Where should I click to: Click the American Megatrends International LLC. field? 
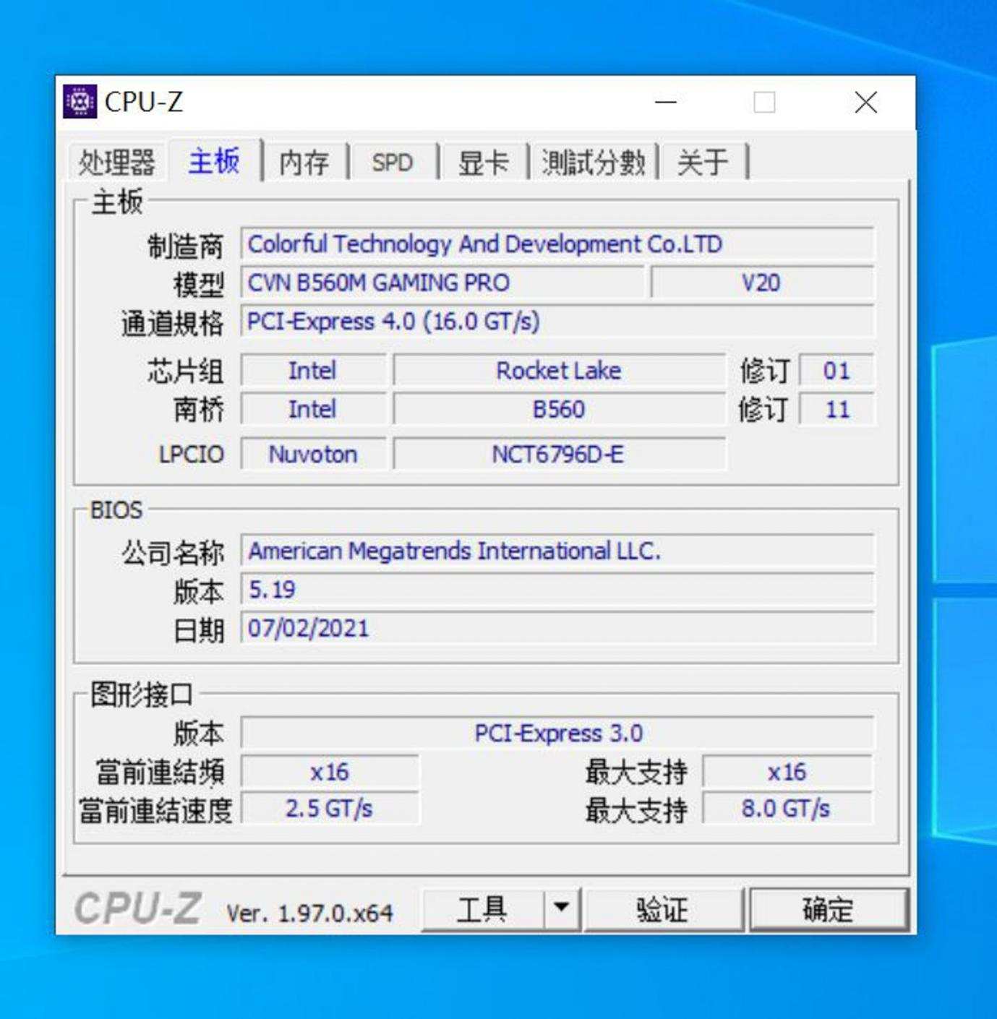pyautogui.click(x=557, y=551)
